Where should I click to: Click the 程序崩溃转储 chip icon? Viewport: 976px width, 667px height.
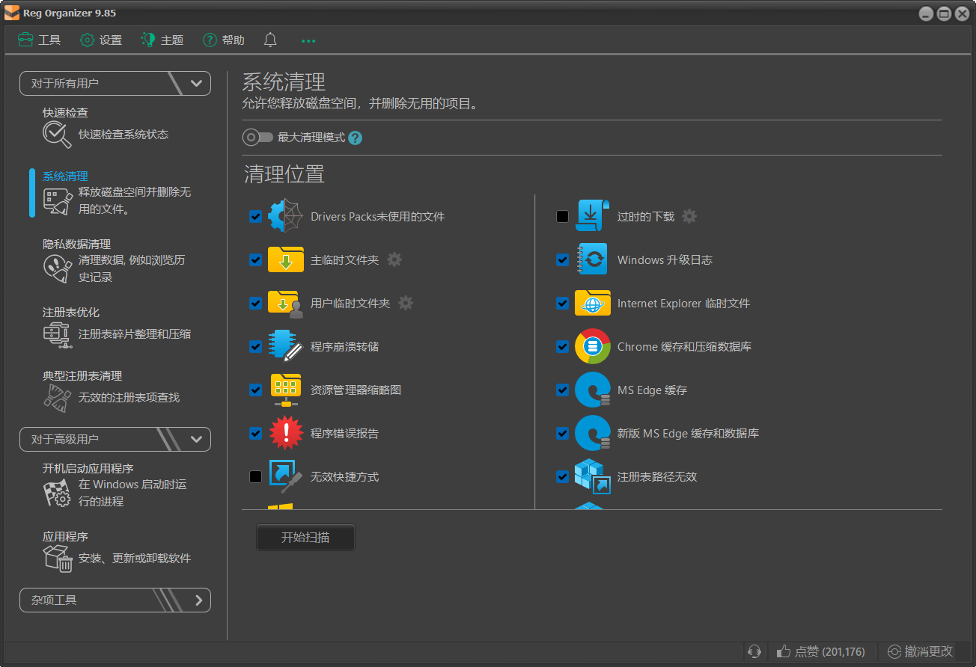point(285,347)
